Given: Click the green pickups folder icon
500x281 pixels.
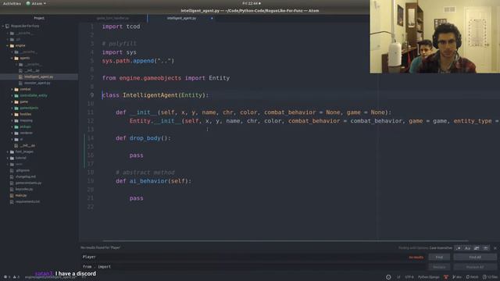Looking at the screenshot, I should pyautogui.click(x=16, y=126).
